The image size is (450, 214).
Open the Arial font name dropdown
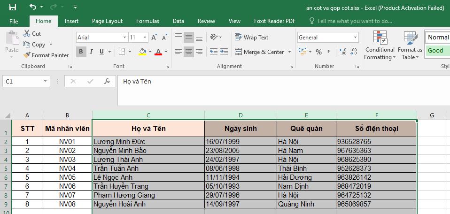[x=124, y=38]
